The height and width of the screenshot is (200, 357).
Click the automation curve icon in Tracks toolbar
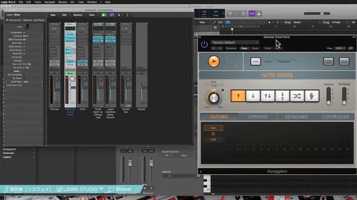214,22
